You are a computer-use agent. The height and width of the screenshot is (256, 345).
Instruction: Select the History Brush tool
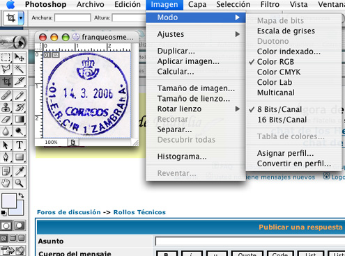point(20,107)
